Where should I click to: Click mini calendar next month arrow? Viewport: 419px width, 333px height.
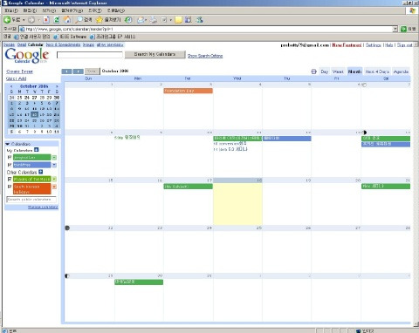point(57,86)
